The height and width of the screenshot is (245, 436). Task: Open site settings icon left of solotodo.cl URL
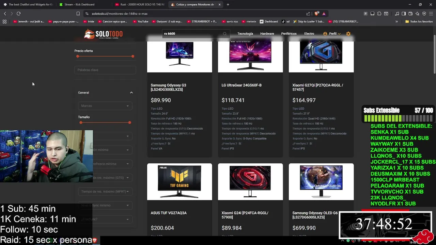pyautogui.click(x=87, y=14)
